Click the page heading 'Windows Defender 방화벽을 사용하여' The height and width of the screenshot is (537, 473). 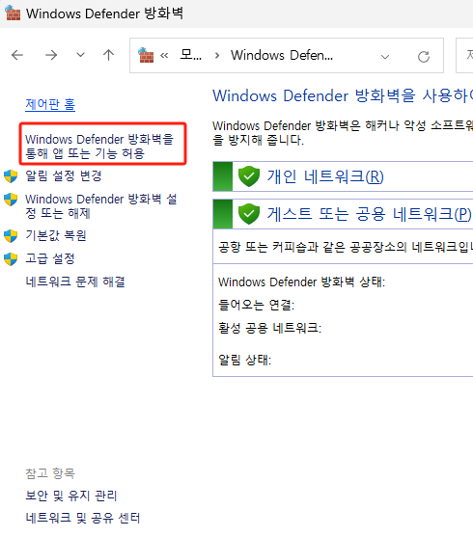(343, 95)
